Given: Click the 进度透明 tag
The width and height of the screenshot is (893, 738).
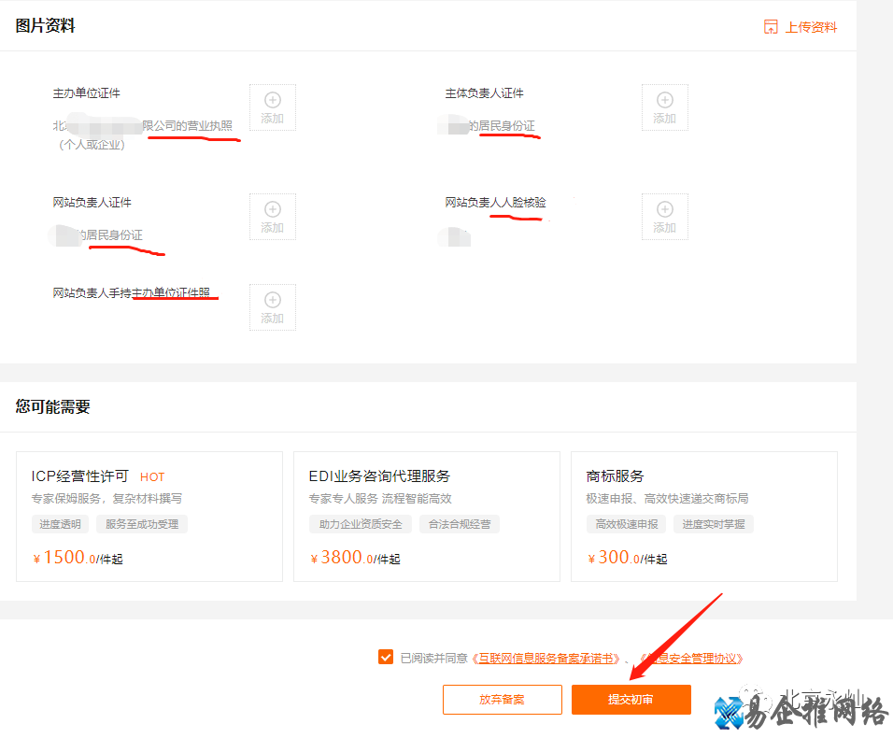Looking at the screenshot, I should click(x=60, y=524).
